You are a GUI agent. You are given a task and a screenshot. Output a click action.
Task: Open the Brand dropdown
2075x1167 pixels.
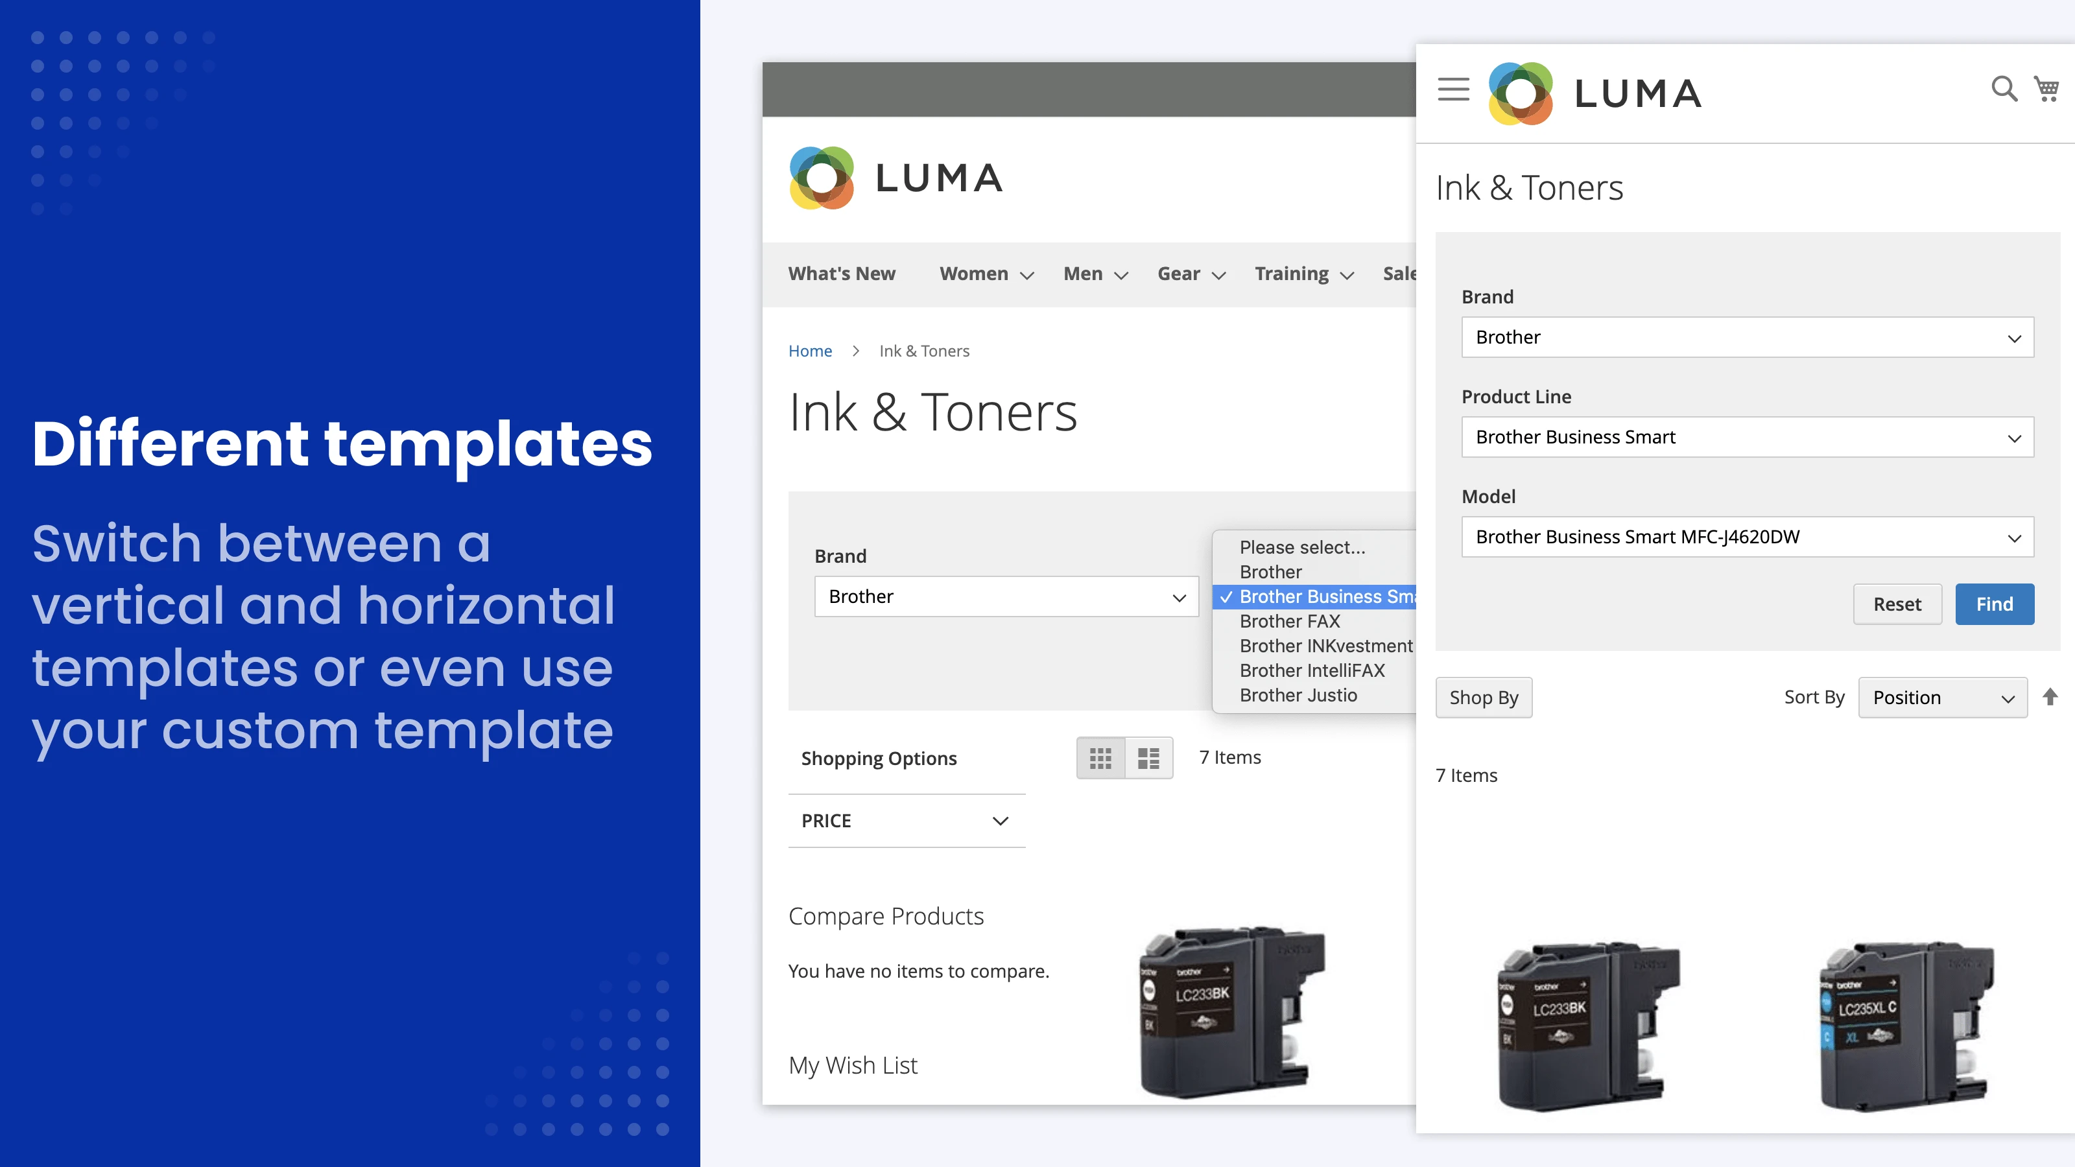click(x=1746, y=337)
